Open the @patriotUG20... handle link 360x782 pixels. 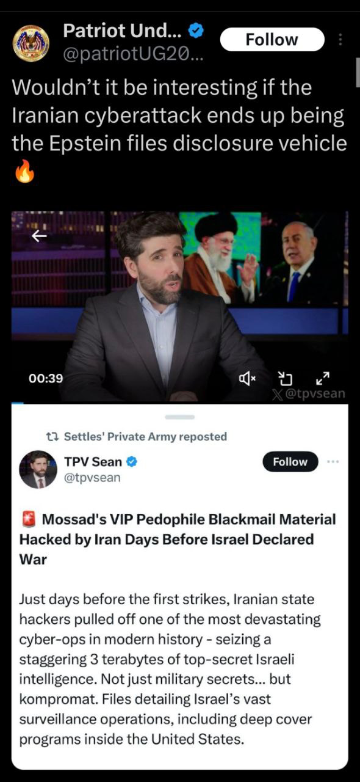[128, 54]
